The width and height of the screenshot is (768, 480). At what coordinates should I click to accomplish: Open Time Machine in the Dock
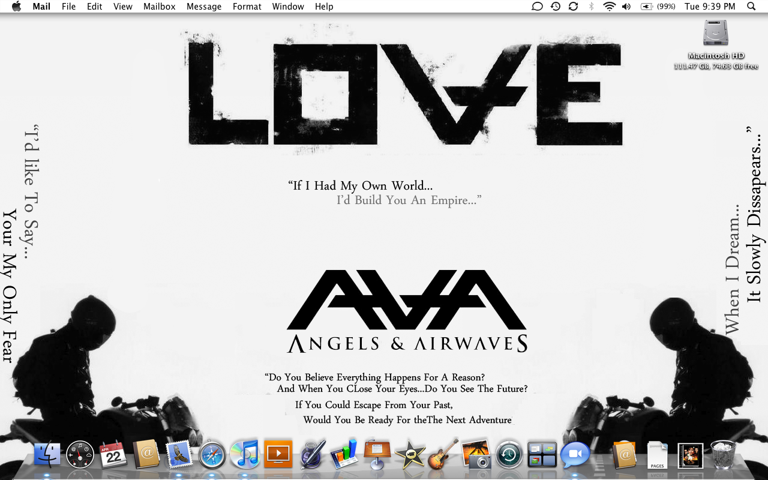coord(509,455)
